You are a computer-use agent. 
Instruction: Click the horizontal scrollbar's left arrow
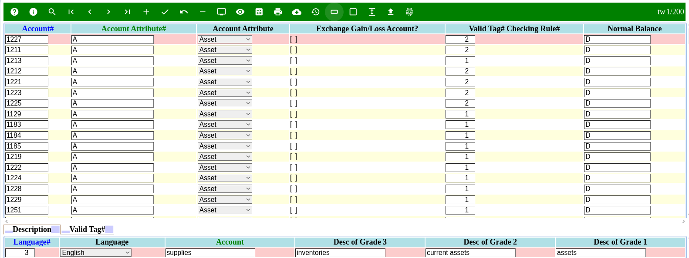tap(7, 221)
